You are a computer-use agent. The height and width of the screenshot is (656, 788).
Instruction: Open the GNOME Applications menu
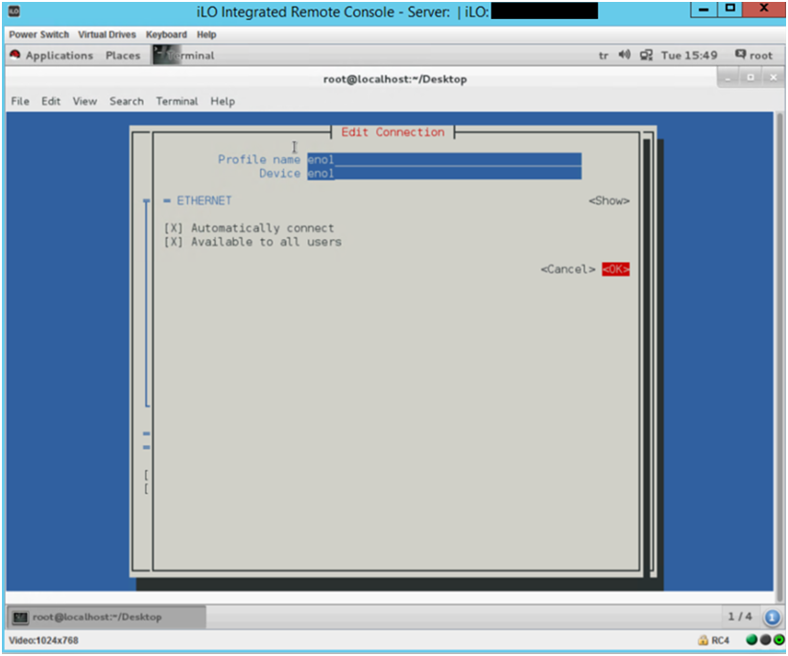tap(60, 56)
